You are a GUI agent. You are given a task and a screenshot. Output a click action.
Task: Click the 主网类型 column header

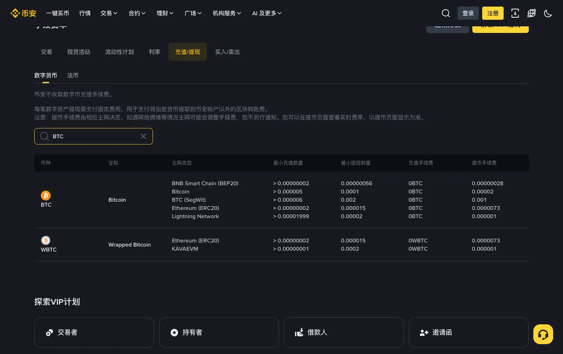(182, 163)
